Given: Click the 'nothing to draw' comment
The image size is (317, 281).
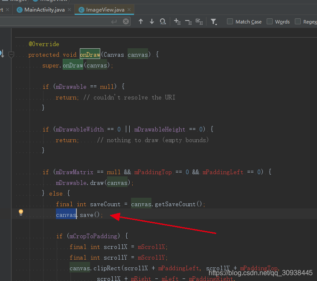Looking at the screenshot, I should coord(153,140).
